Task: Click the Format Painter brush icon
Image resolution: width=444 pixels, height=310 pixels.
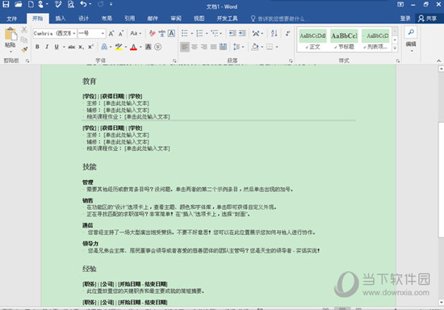Action: (24, 50)
